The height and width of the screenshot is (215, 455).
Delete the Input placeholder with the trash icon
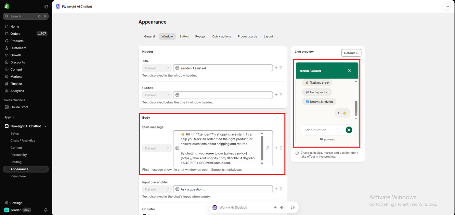(281, 189)
